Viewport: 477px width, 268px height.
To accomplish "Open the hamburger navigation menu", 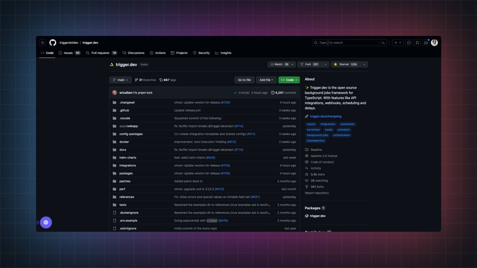I will click(x=43, y=42).
